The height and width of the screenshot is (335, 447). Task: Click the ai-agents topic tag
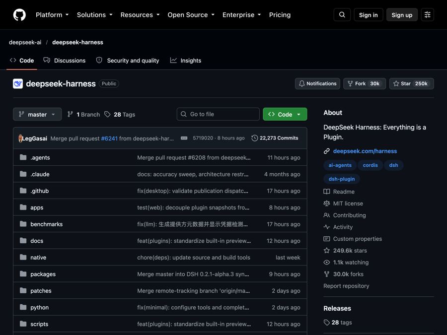tap(340, 165)
